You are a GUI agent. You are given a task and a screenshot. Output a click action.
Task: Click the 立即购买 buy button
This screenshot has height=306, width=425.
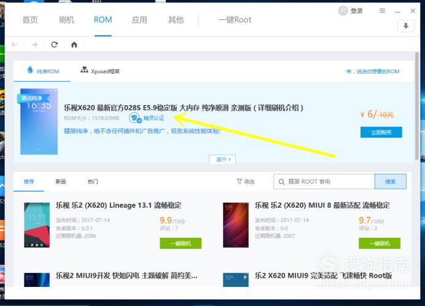coord(381,132)
